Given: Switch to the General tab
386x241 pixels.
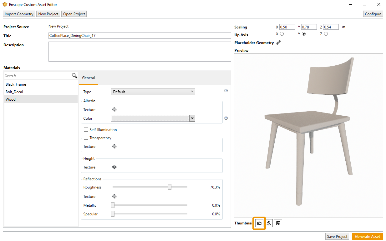Looking at the screenshot, I should pyautogui.click(x=89, y=78).
